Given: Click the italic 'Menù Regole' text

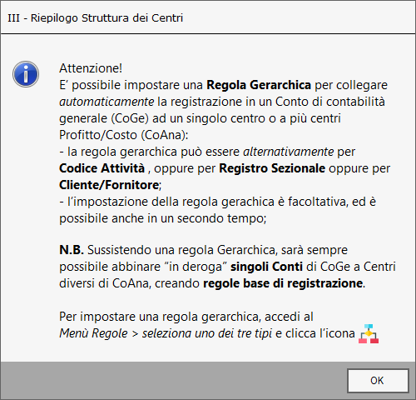Looking at the screenshot, I should pos(93,333).
